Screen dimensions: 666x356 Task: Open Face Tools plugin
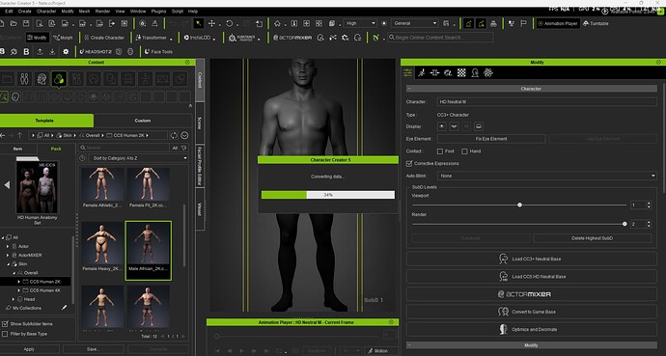[158, 52]
